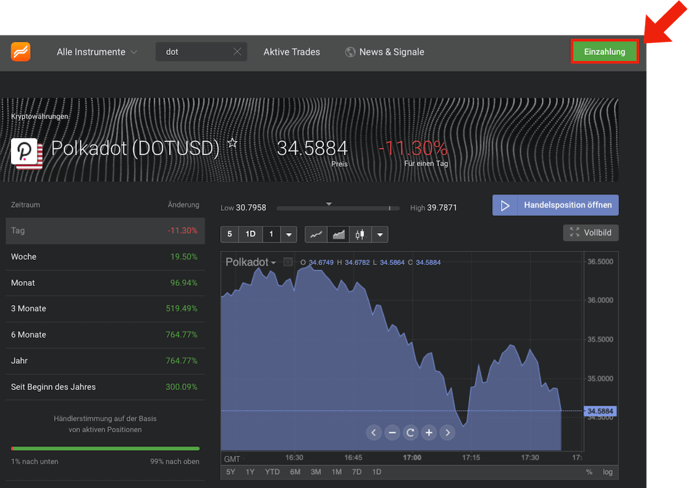
Task: Favorite Polkadot via the star icon
Action: [x=232, y=143]
